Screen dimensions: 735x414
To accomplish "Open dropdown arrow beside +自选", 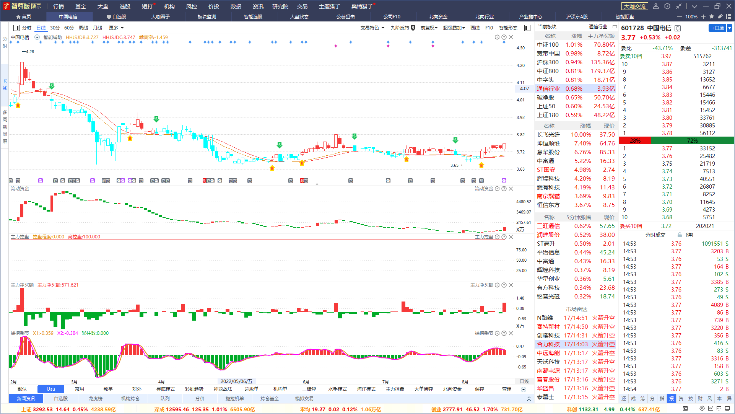I will [730, 28].
